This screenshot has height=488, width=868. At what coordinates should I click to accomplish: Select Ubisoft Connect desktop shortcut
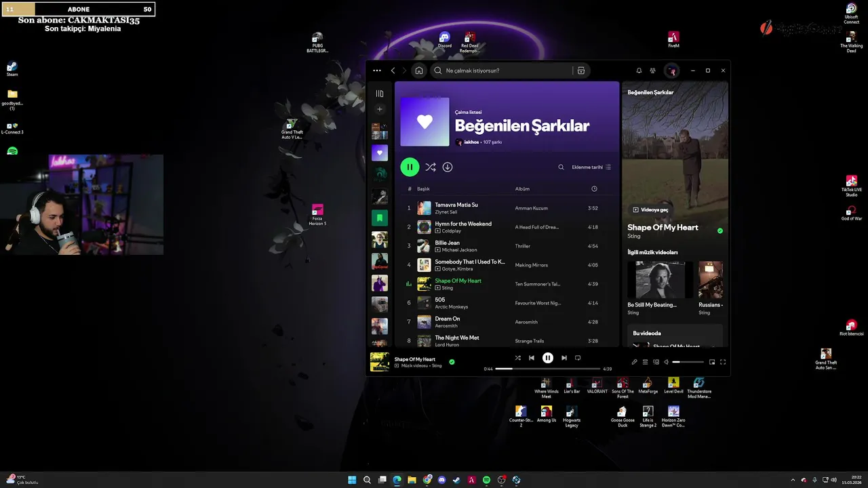point(852,14)
